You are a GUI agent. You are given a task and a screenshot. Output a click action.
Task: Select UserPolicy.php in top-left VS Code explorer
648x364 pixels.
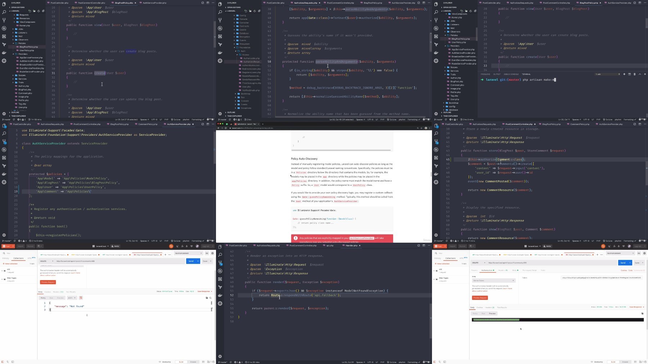tap(27, 50)
